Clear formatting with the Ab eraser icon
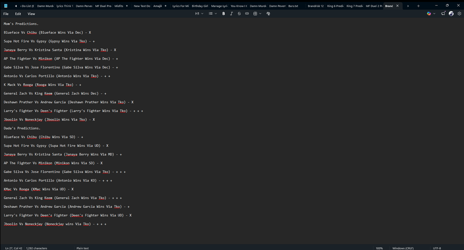 [x=268, y=14]
